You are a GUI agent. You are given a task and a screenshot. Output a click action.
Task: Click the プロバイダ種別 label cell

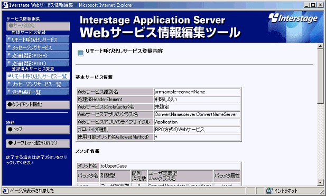coord(115,130)
